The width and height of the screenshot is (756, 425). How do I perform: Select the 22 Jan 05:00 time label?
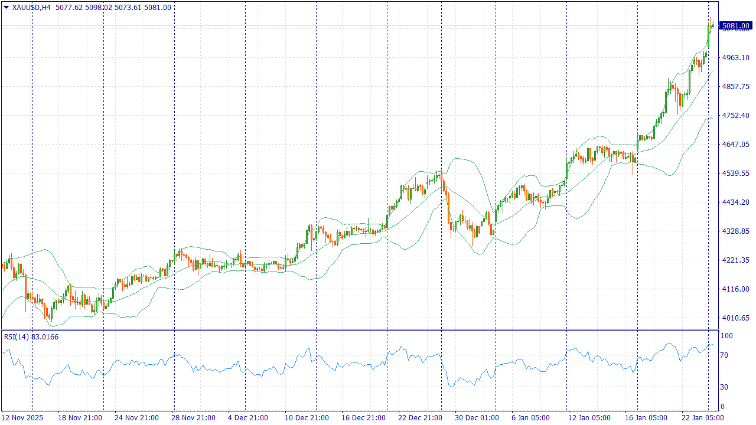coord(703,418)
